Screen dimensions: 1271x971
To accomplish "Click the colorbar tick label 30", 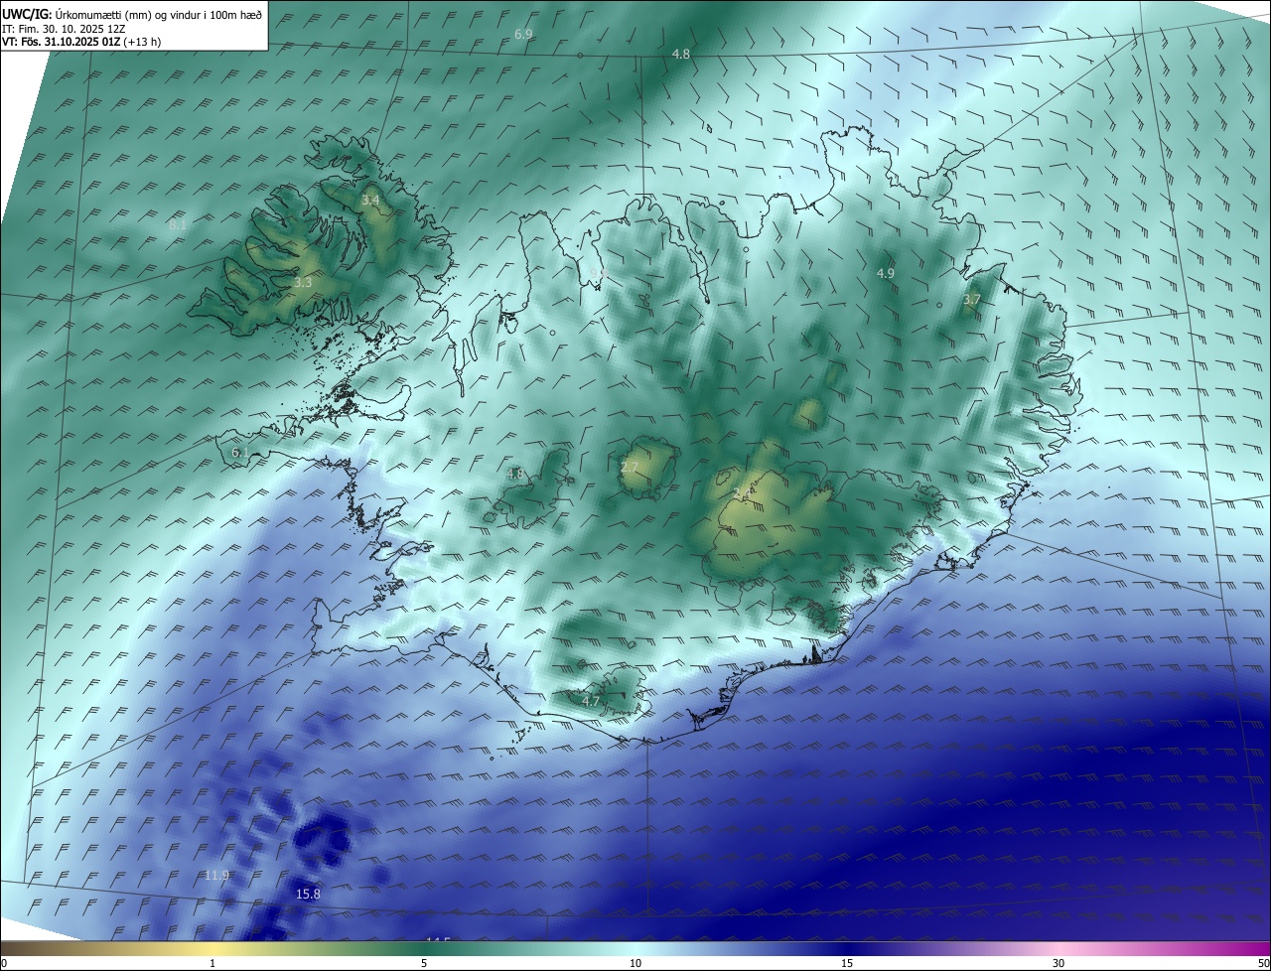I will pyautogui.click(x=1059, y=963).
